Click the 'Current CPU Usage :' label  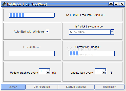click(x=88, y=47)
